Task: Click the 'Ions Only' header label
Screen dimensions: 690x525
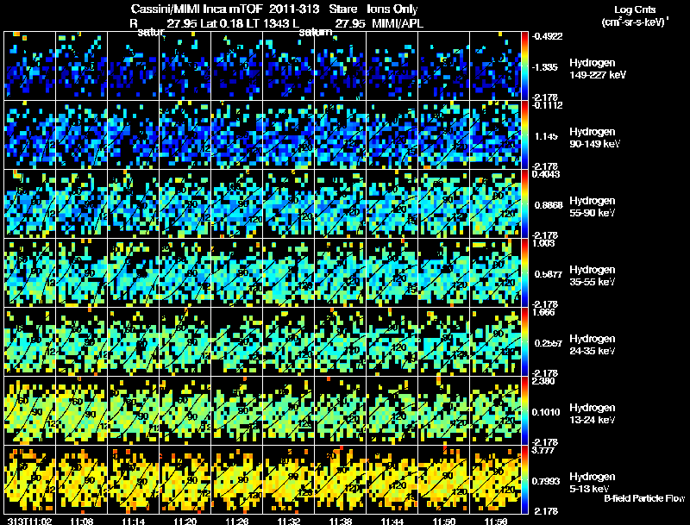Action: 392,9
